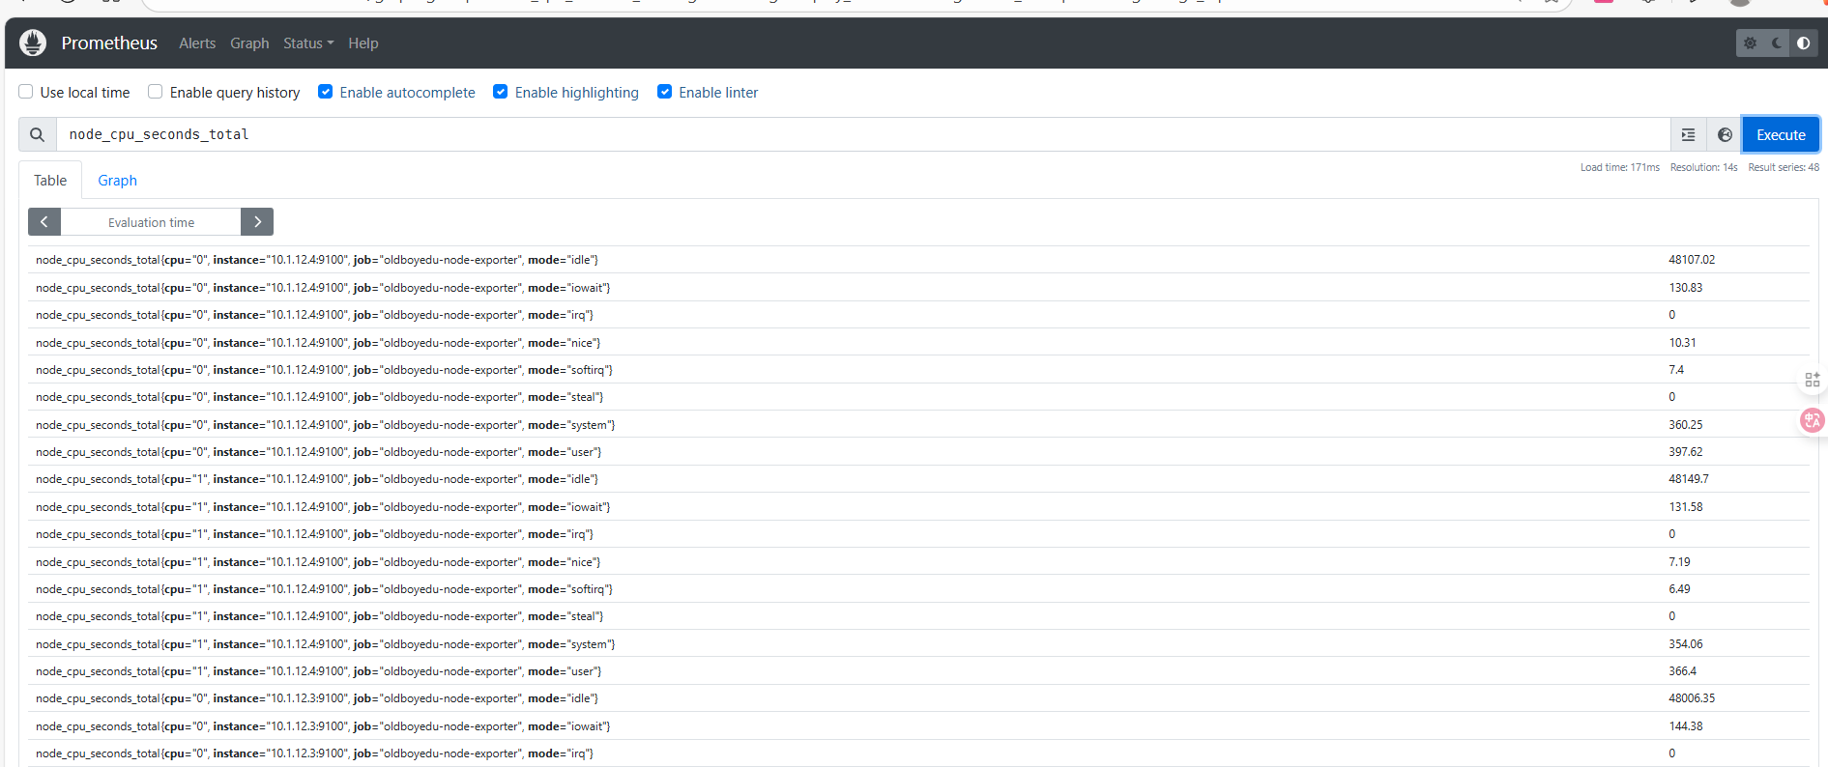Enable query history checkbox
1828x767 pixels.
(156, 92)
